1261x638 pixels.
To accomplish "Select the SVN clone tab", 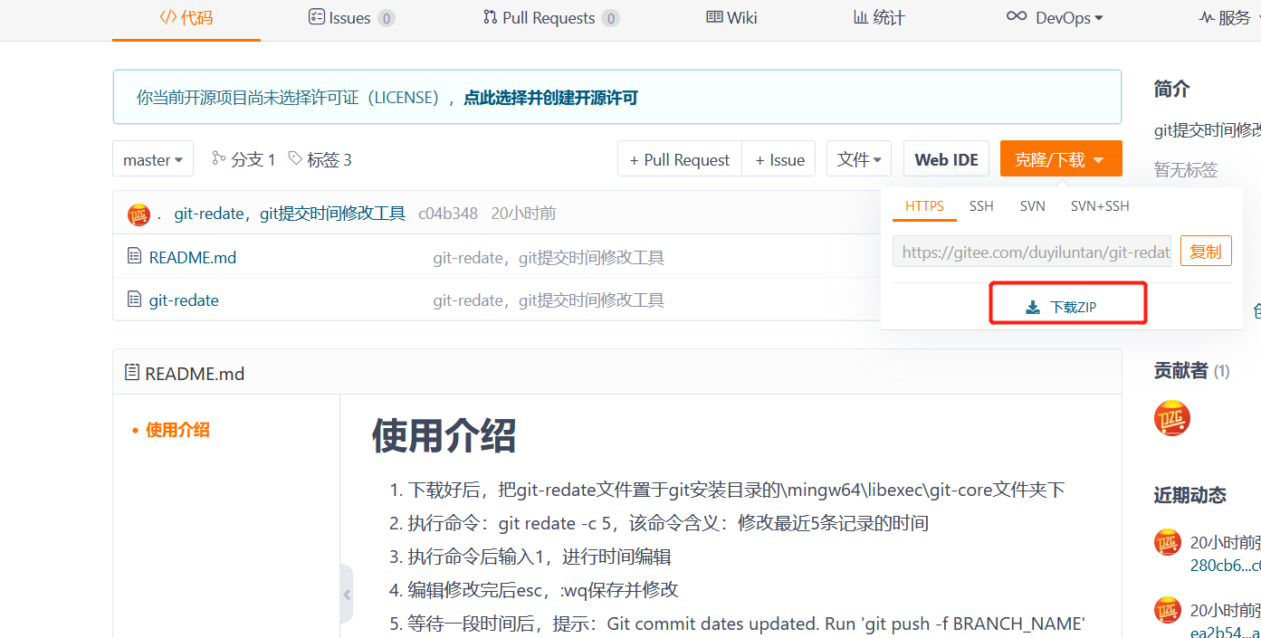I will click(x=1032, y=206).
